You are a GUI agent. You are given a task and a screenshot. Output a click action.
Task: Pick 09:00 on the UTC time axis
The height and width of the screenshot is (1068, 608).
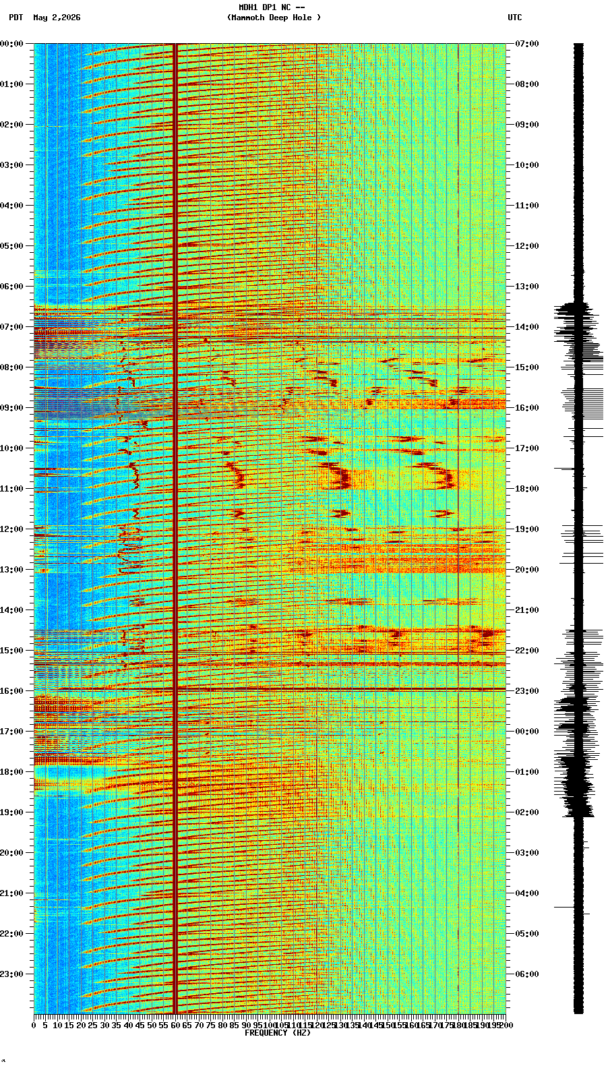pyautogui.click(x=527, y=125)
